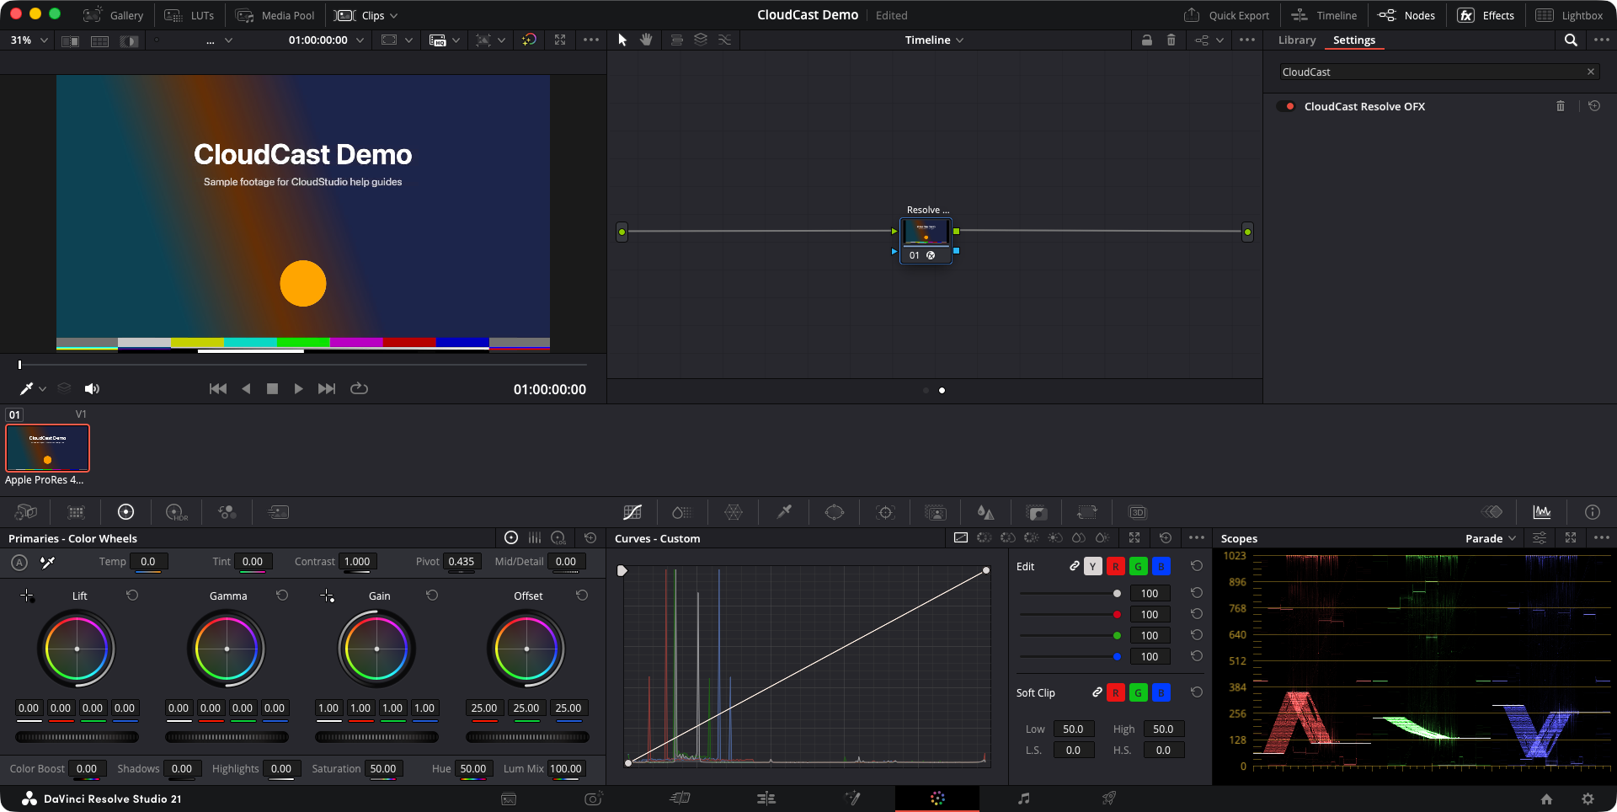
Task: Toggle the red curve Edit channel
Action: tap(1116, 567)
